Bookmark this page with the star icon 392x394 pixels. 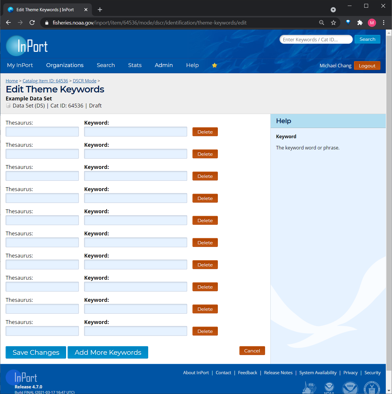tap(333, 23)
